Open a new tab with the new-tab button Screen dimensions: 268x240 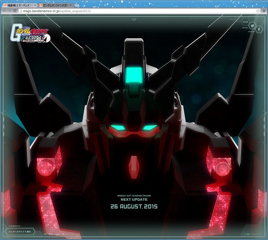coord(77,5)
